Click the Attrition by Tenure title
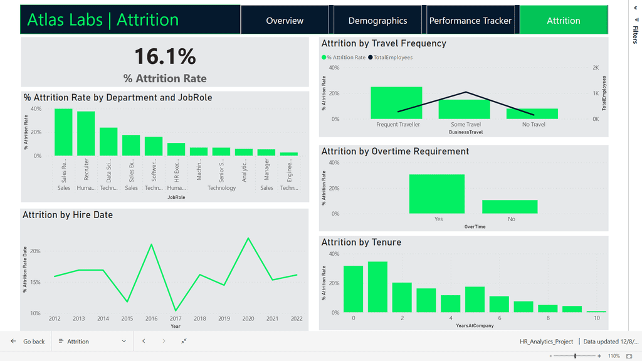This screenshot has height=361, width=642. [361, 243]
